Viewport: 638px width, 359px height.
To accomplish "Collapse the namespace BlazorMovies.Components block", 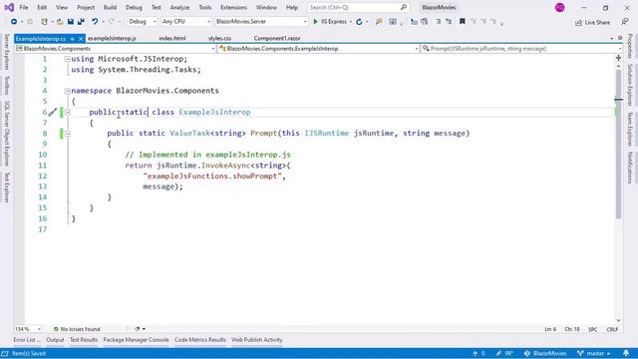I will click(68, 91).
